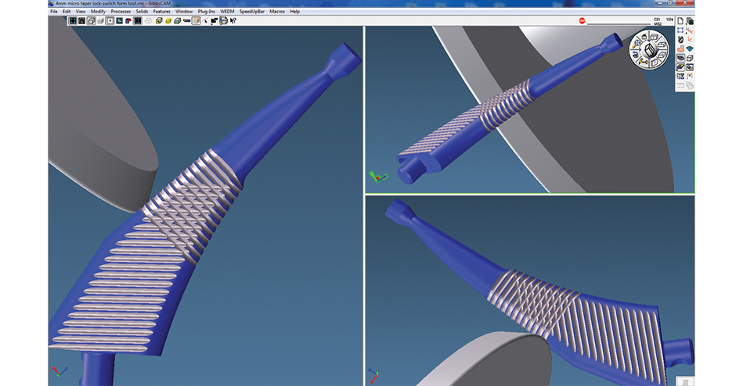Open the File menu dropdown
Image resolution: width=743 pixels, height=386 pixels.
coord(54,12)
